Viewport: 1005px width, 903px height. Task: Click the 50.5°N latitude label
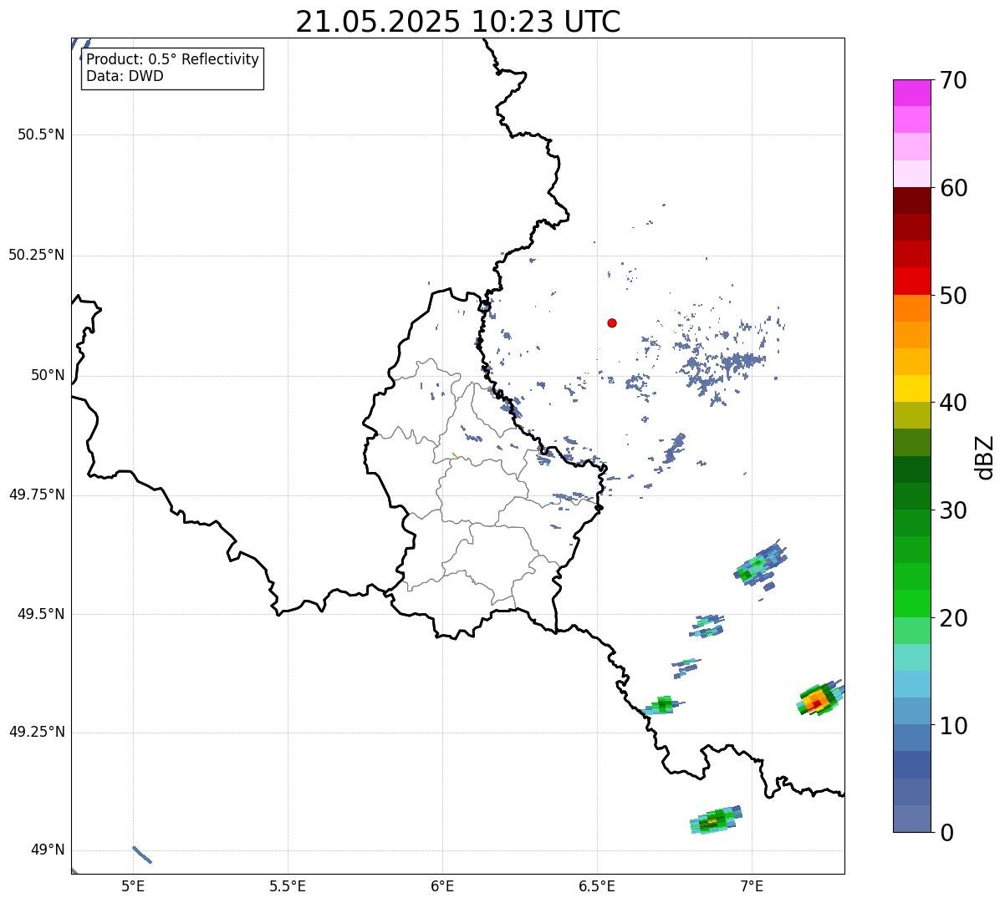click(41, 134)
